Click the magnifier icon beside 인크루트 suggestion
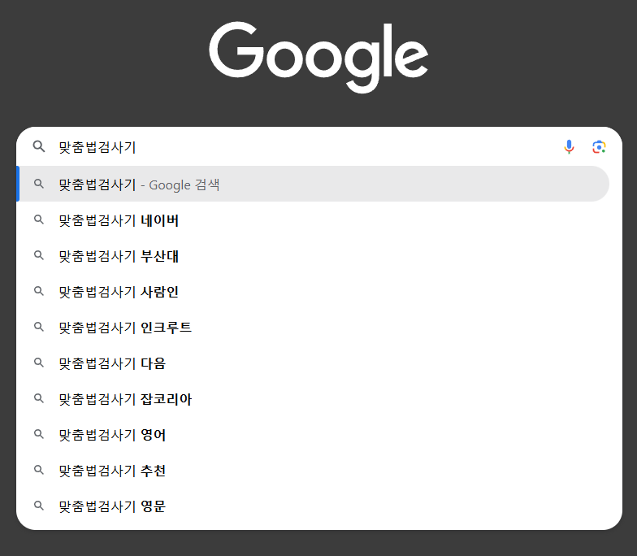This screenshot has width=637, height=556. point(39,327)
